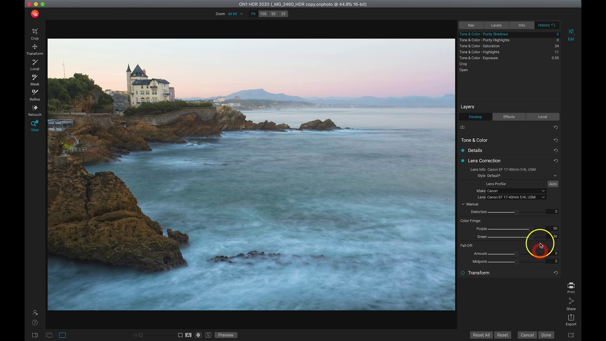Select single image view mode icon
606x341 pixels.
(x=62, y=335)
